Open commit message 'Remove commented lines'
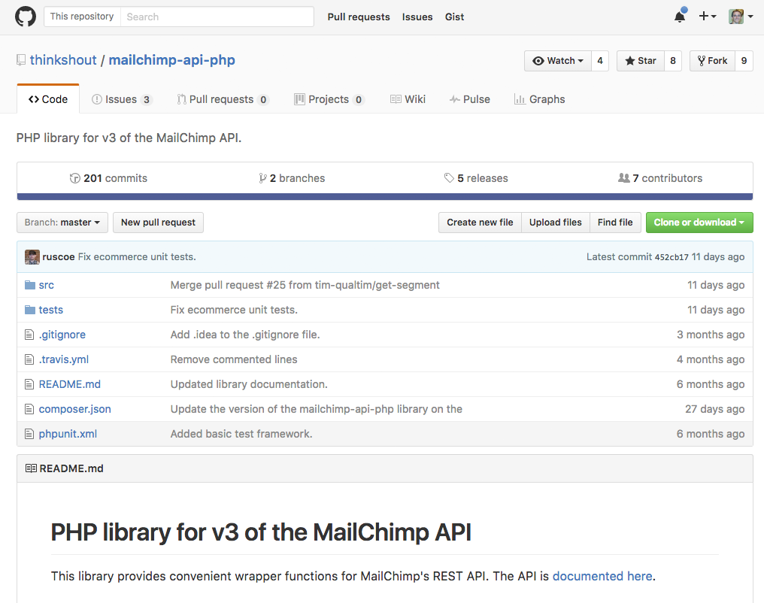The height and width of the screenshot is (603, 764). pyautogui.click(x=234, y=359)
